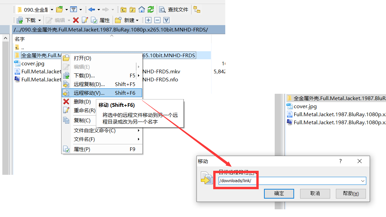This screenshot has height=217, width=386.
Task: Click the open directory folder icon
Action: (x=59, y=10)
